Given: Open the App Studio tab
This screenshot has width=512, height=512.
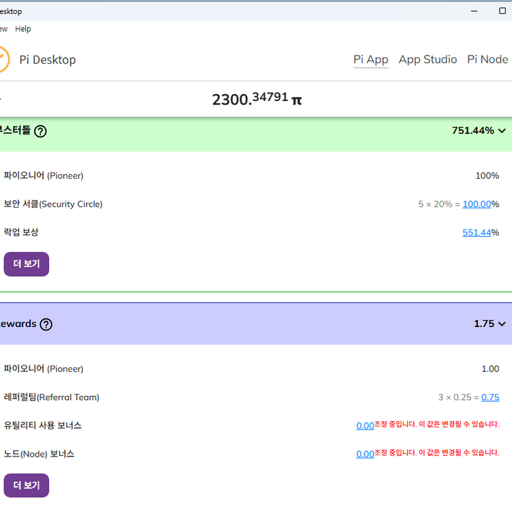Looking at the screenshot, I should point(427,59).
